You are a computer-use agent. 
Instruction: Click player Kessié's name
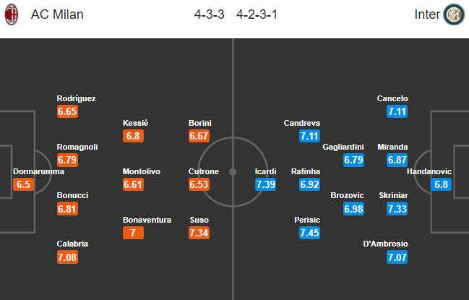tap(136, 123)
